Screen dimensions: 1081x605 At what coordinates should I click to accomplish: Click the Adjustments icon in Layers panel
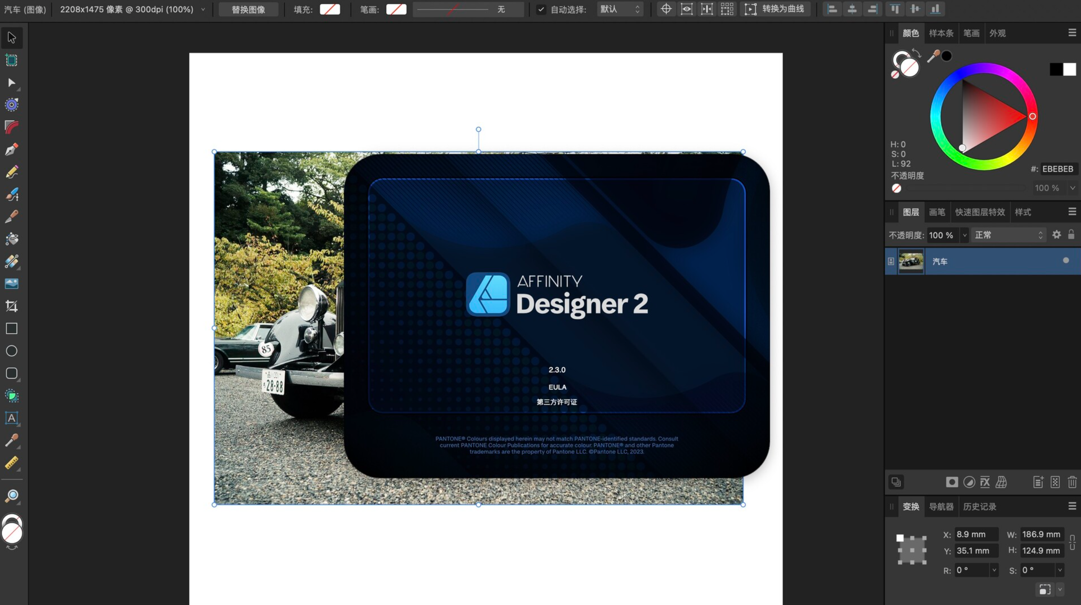pos(969,482)
